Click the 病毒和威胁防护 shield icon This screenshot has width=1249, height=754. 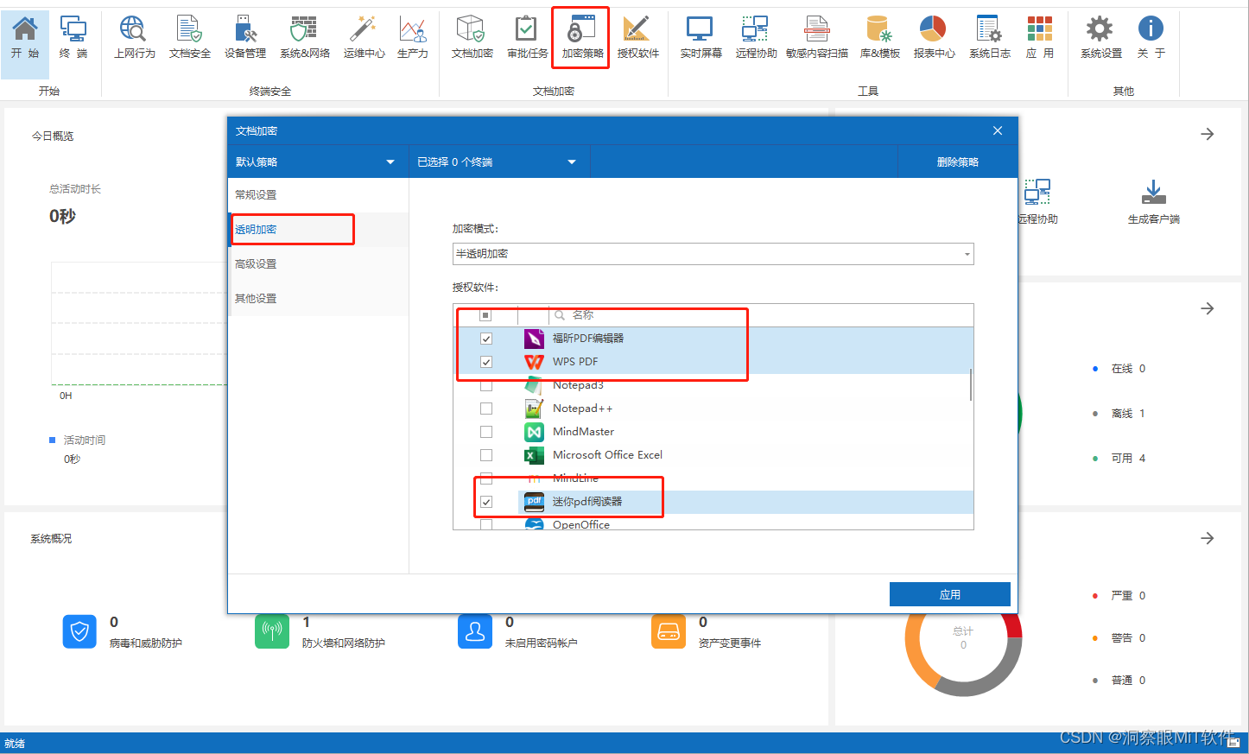pyautogui.click(x=79, y=631)
